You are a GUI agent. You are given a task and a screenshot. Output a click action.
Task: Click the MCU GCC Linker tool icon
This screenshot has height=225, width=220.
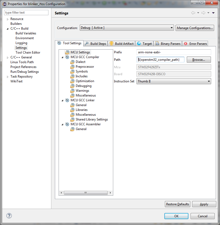tap(67, 100)
